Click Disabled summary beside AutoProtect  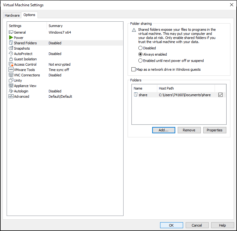(55, 54)
